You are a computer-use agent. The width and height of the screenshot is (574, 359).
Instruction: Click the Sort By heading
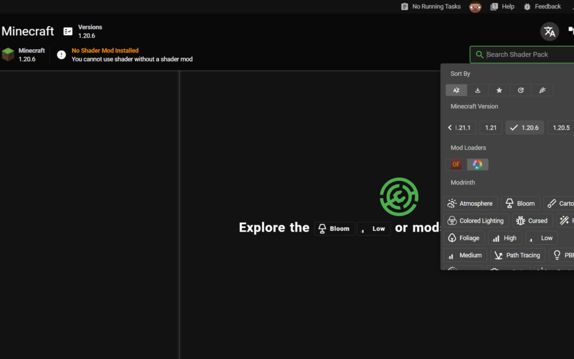coord(460,74)
